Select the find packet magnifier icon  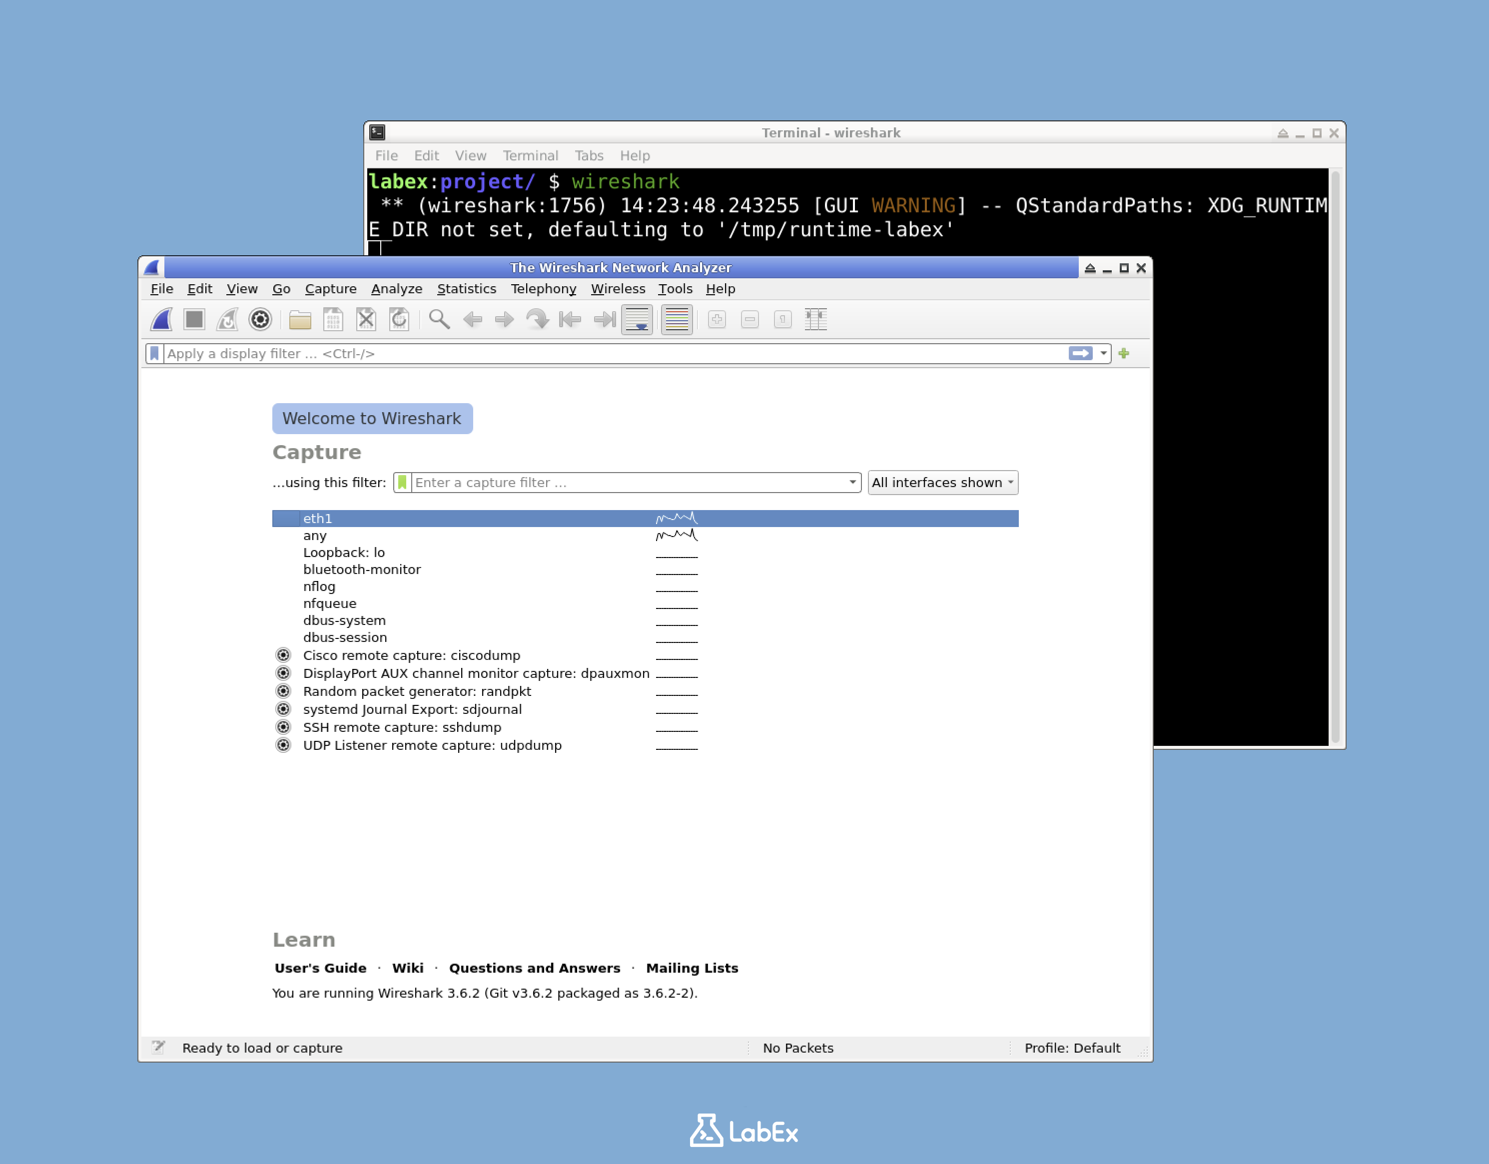click(x=439, y=319)
